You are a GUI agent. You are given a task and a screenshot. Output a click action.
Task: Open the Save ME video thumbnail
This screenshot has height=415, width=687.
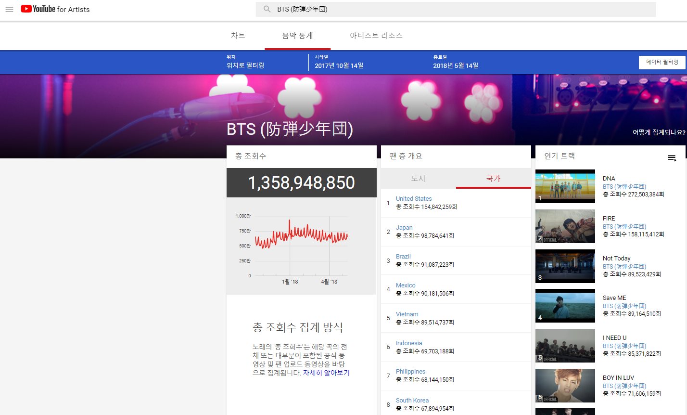point(565,305)
